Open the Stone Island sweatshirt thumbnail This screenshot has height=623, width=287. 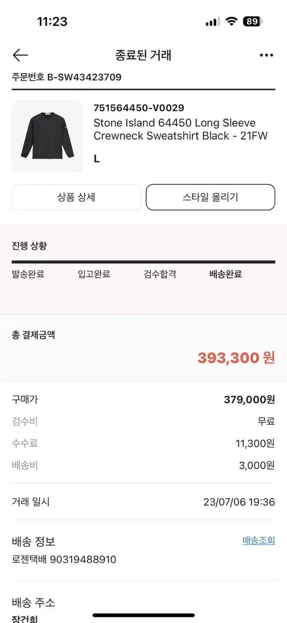point(47,136)
